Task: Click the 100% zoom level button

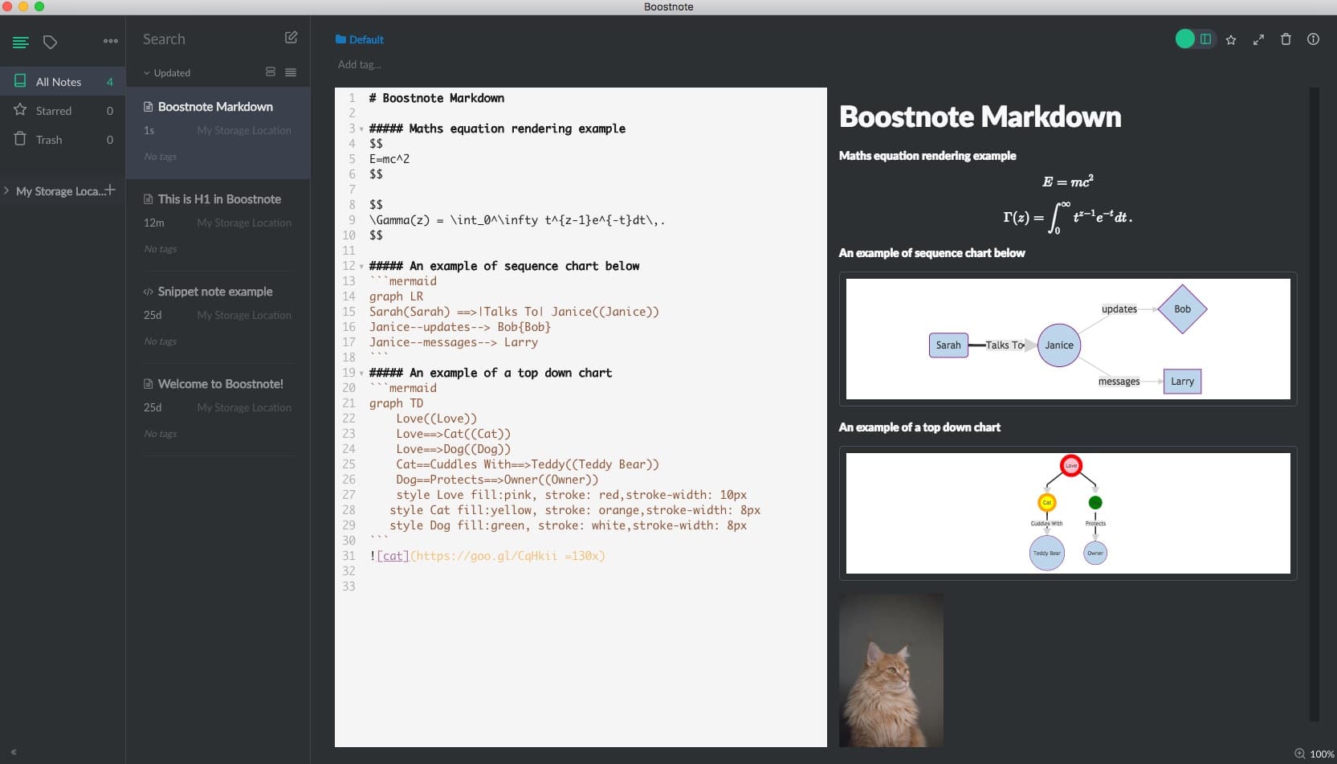Action: 1322,754
